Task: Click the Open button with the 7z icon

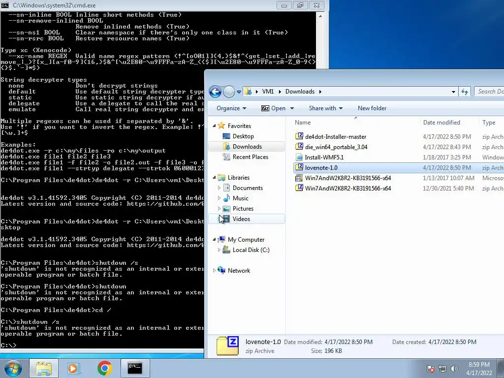Action: point(273,108)
